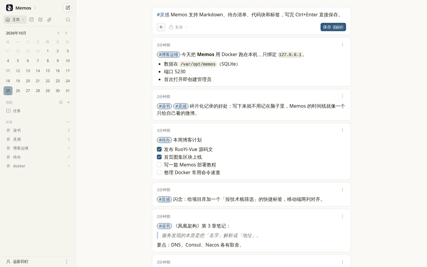This screenshot has height=267, width=427.
Task: Click into the memo editor text area
Action: [x=251, y=15]
